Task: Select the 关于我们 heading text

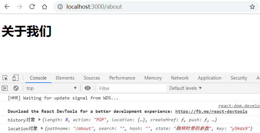Action: [x=27, y=31]
